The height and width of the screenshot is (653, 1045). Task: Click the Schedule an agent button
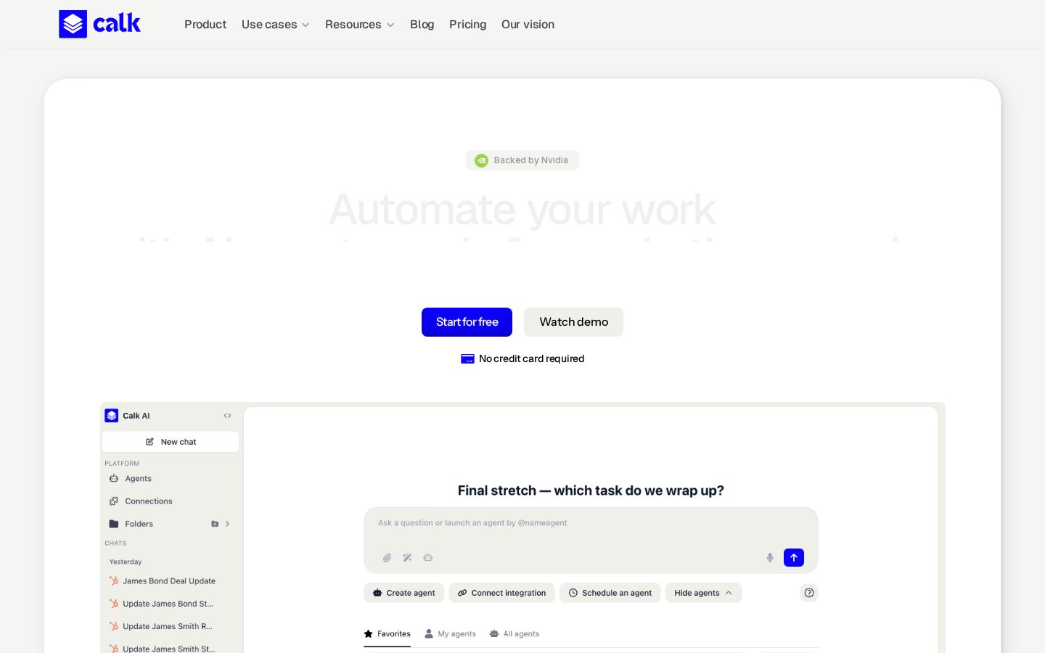point(610,593)
